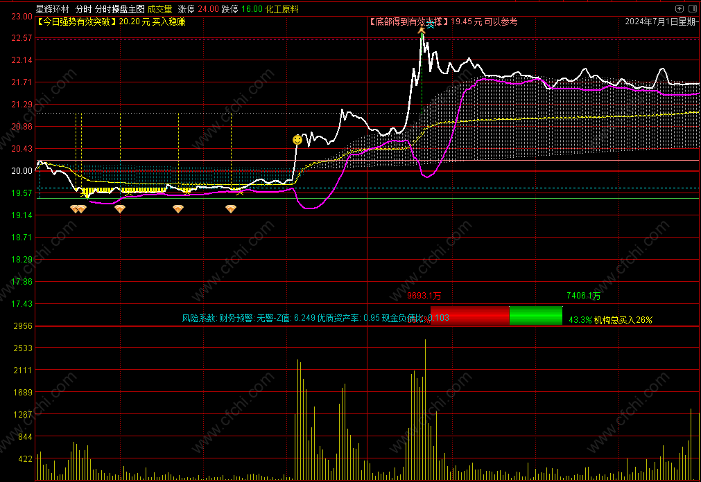Screen dimensions: 701x482
Task: Click the yellow smiley face buy marker
Action: pos(297,140)
